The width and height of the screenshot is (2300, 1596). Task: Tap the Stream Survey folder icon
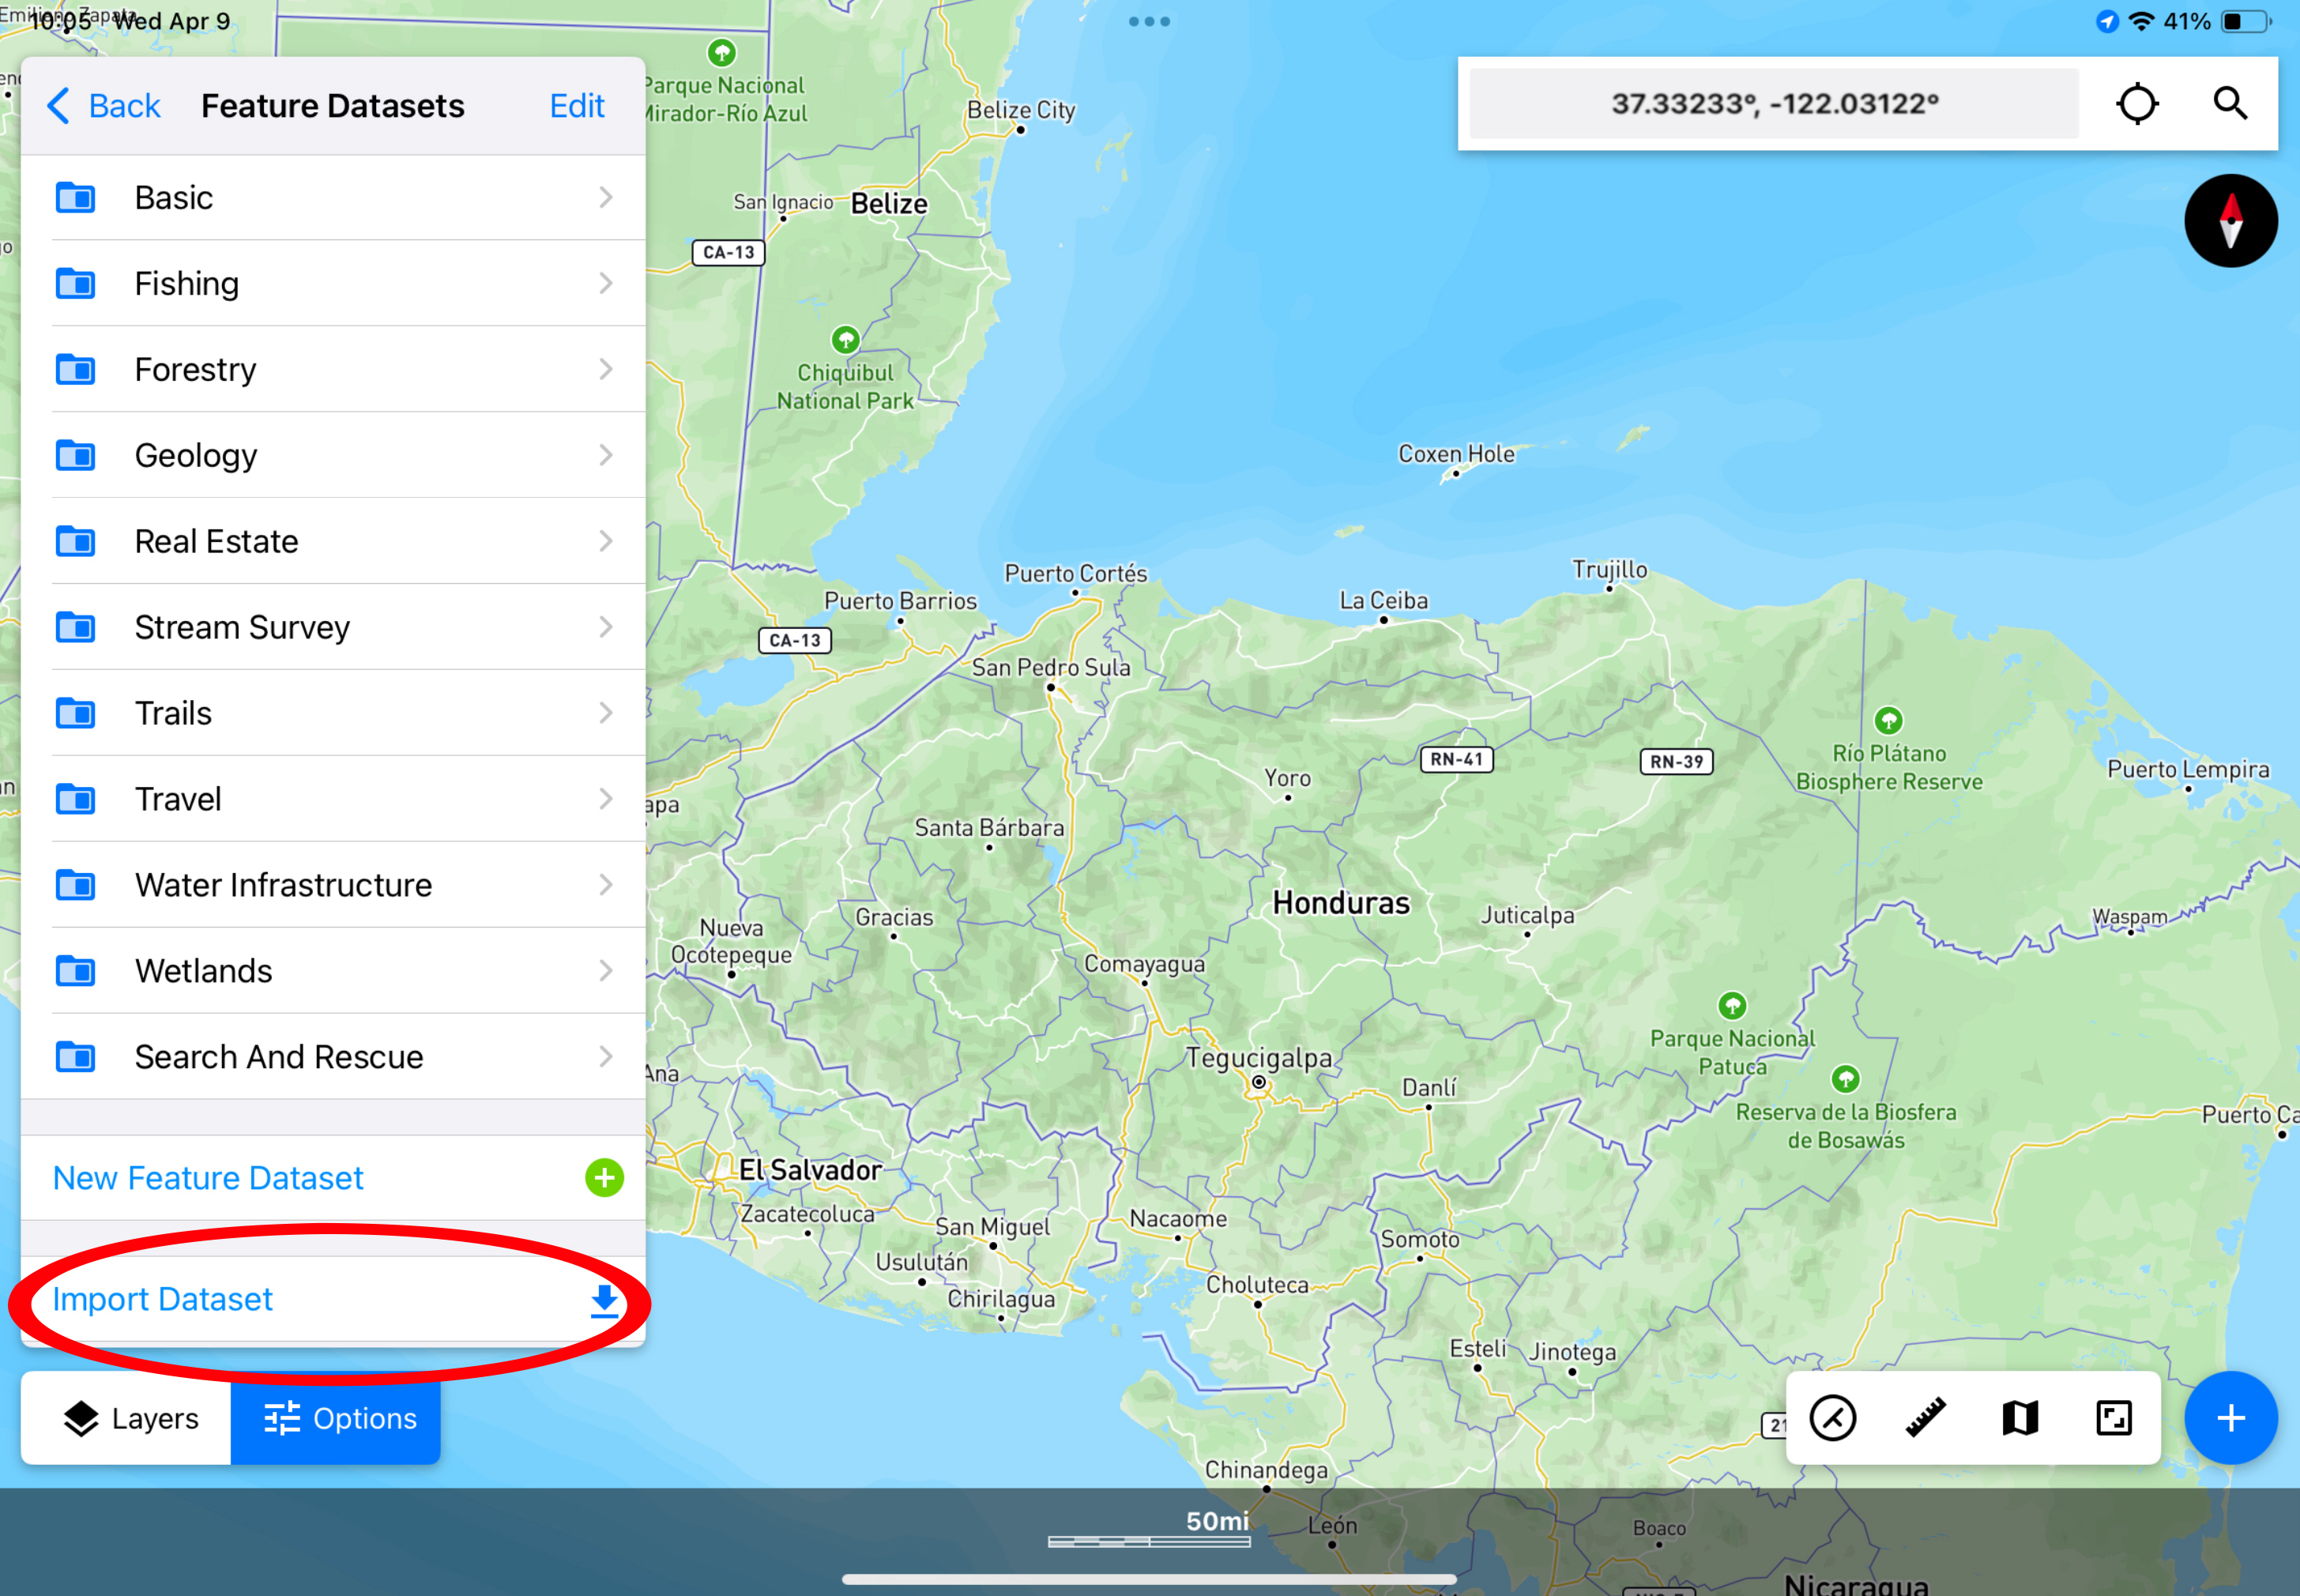tap(75, 628)
